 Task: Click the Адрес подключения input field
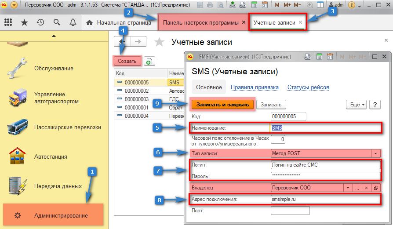tap(325, 199)
